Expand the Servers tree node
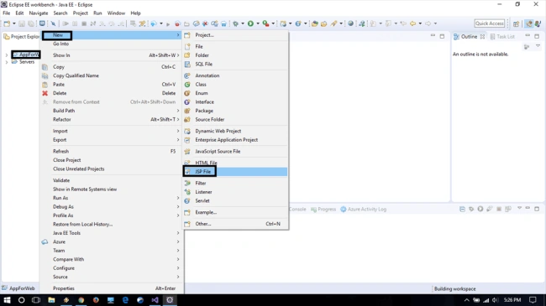 tap(6, 62)
